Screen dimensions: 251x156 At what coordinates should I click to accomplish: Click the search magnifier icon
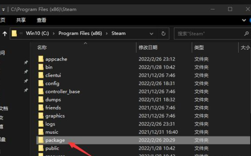point(246,34)
